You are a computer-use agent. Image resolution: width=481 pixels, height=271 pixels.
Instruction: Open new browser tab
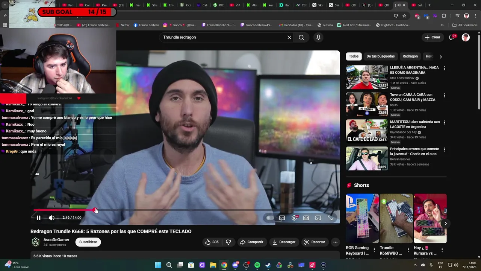430,5
